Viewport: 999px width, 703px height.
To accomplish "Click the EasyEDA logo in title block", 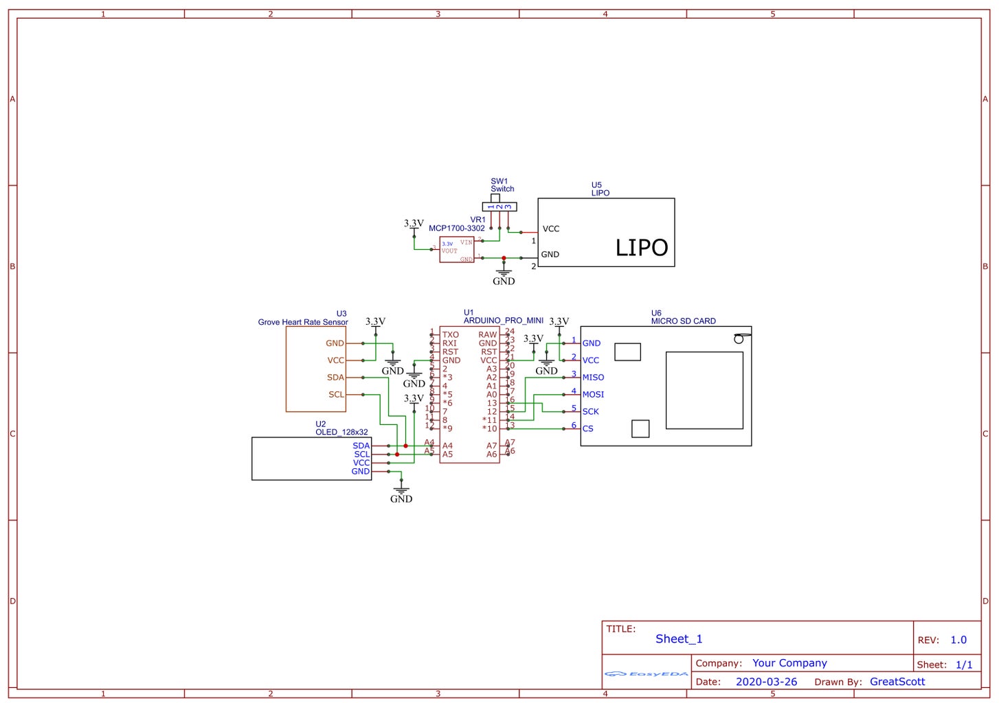I will point(647,673).
